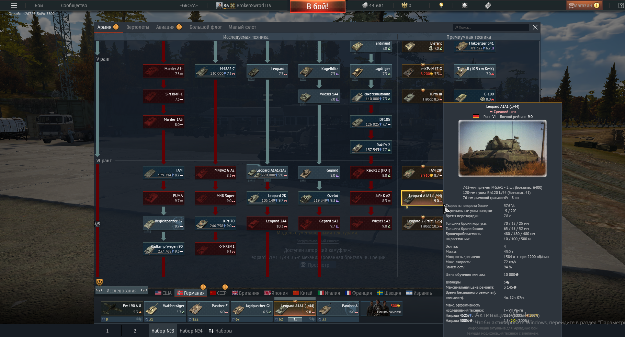Select the KPz-70 vehicle card
Image resolution: width=625 pixels, height=337 pixels.
coord(215,223)
